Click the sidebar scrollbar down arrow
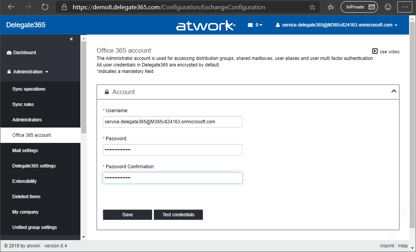The width and height of the screenshot is (416, 252). tap(84, 237)
